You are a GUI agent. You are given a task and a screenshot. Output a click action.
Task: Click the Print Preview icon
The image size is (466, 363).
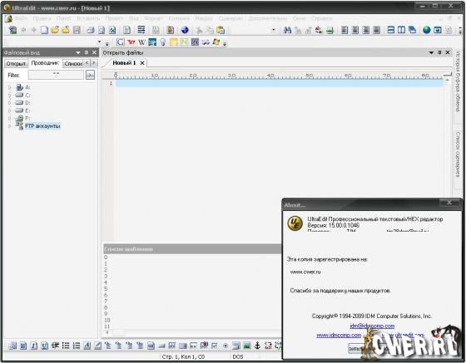102,30
